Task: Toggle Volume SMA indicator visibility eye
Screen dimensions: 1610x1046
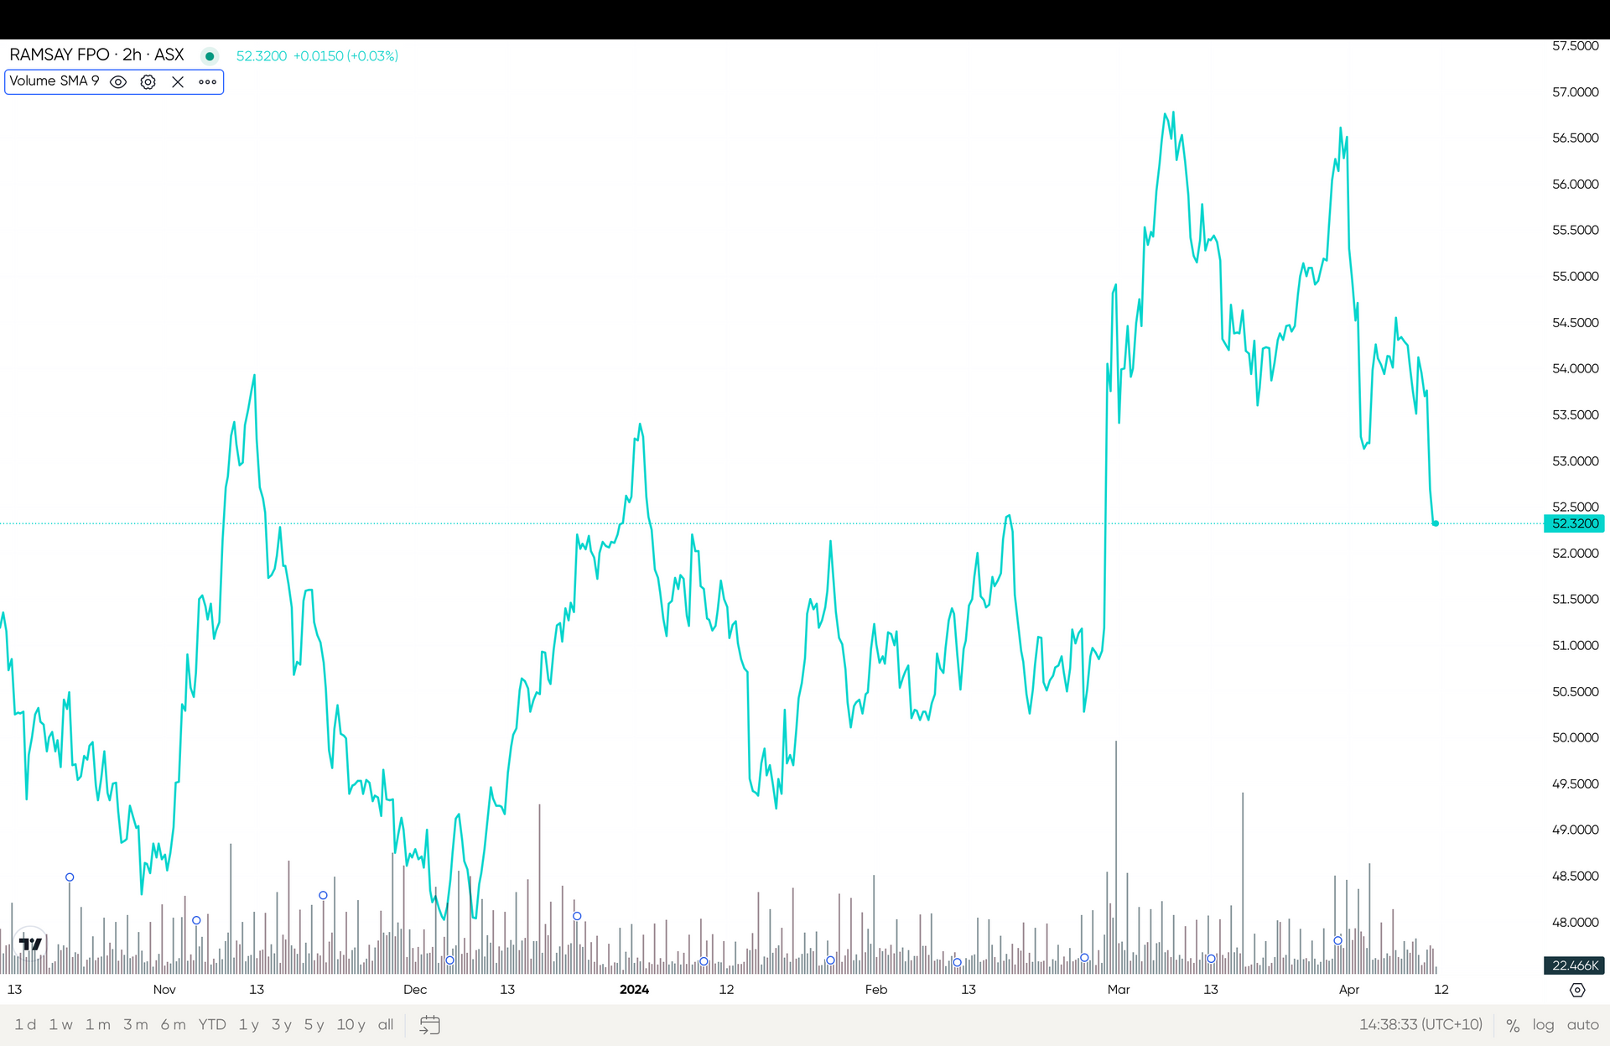Action: pyautogui.click(x=118, y=81)
